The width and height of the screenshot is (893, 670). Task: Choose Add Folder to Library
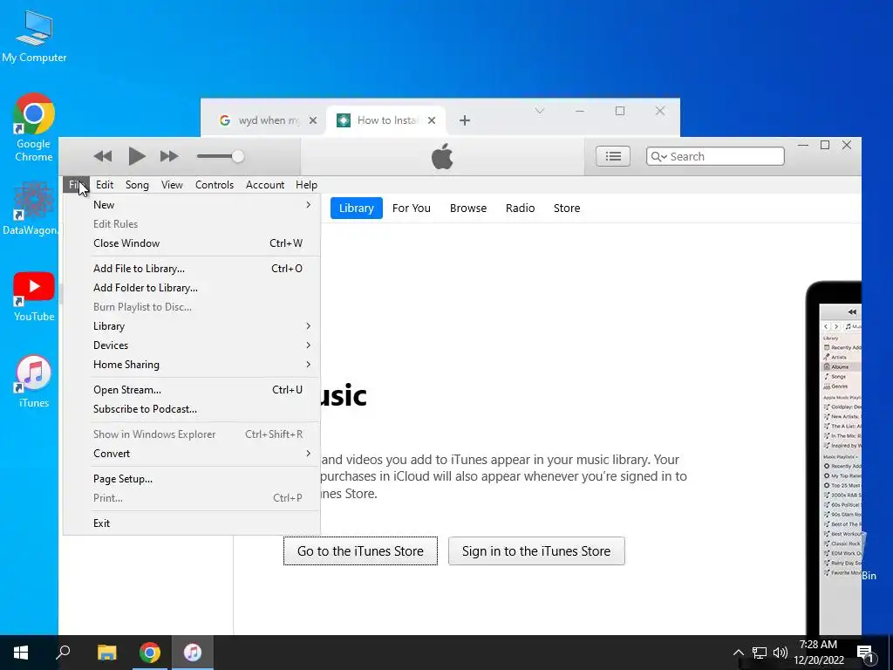[192, 288]
